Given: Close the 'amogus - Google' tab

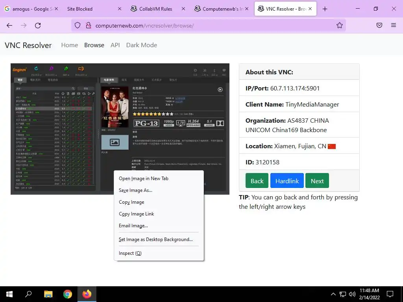Looking at the screenshot, I should [x=56, y=9].
